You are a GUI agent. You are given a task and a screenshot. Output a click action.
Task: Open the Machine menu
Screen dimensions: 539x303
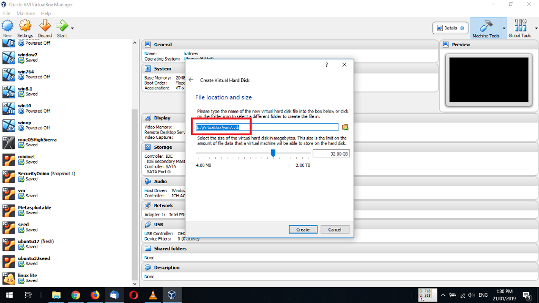[x=25, y=13]
